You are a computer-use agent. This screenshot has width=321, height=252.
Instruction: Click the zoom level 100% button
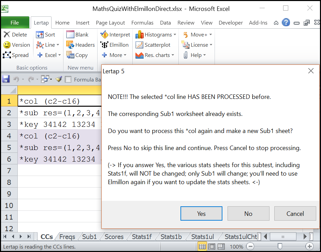click(x=236, y=247)
